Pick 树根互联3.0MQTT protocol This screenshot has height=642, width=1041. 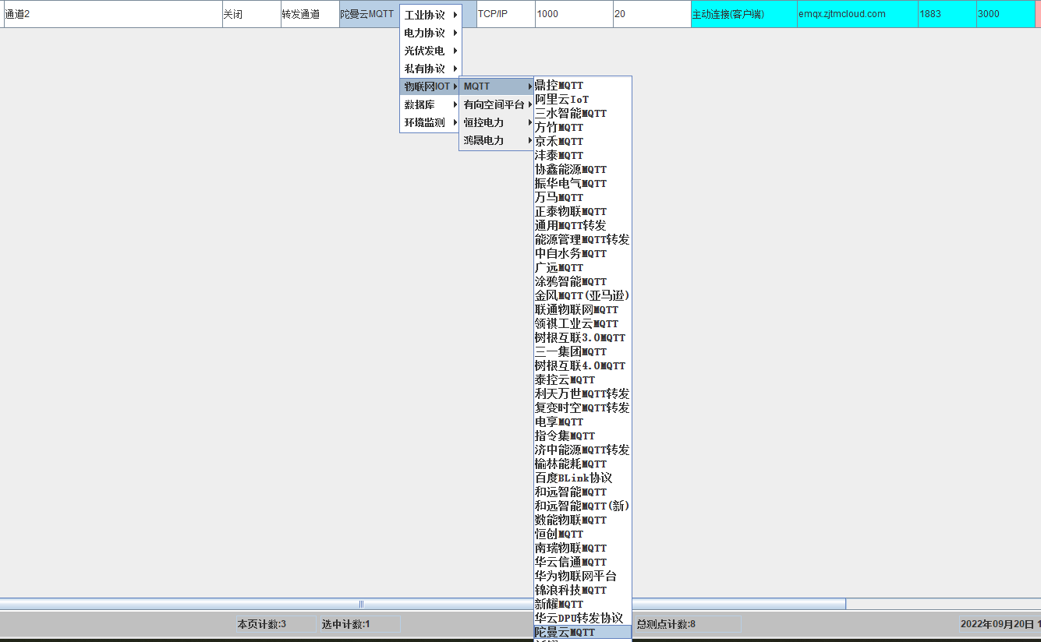pyautogui.click(x=582, y=338)
